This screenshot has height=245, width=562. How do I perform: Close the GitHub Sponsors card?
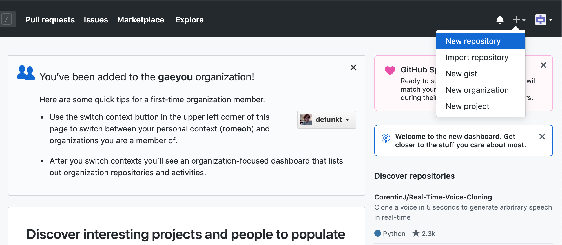[543, 65]
